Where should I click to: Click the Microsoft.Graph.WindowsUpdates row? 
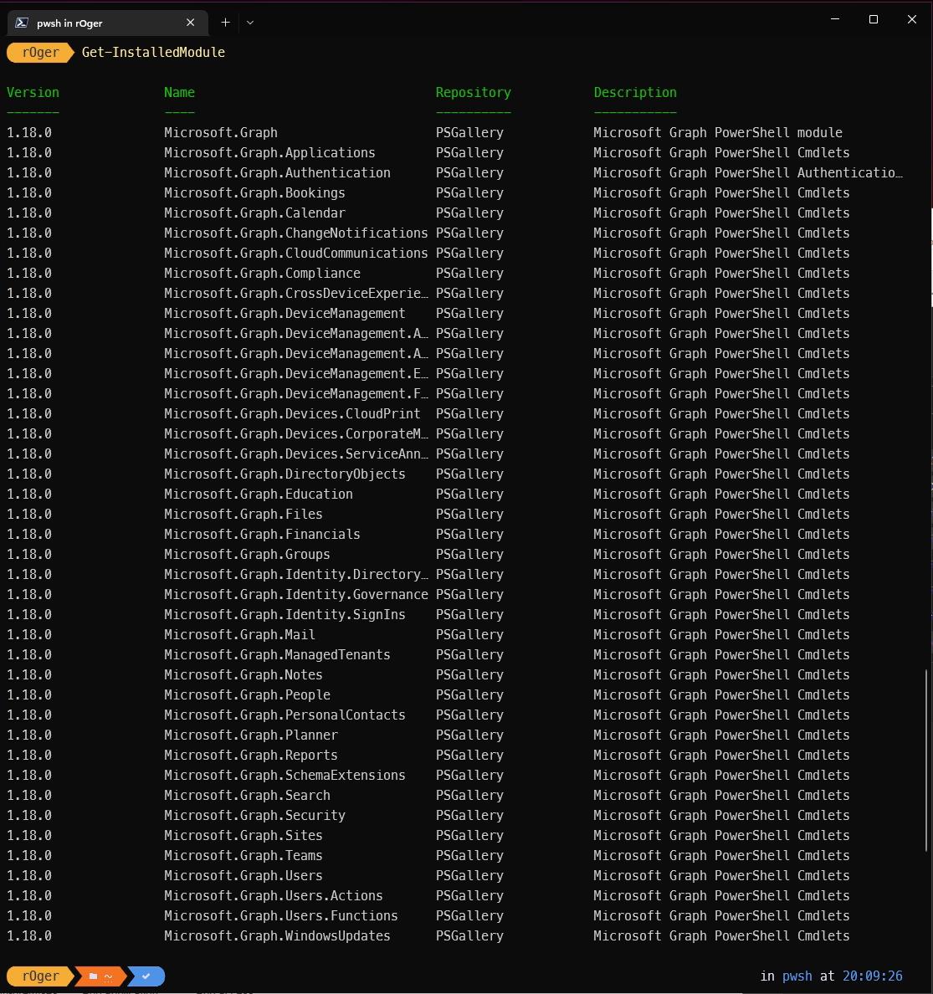coord(277,935)
